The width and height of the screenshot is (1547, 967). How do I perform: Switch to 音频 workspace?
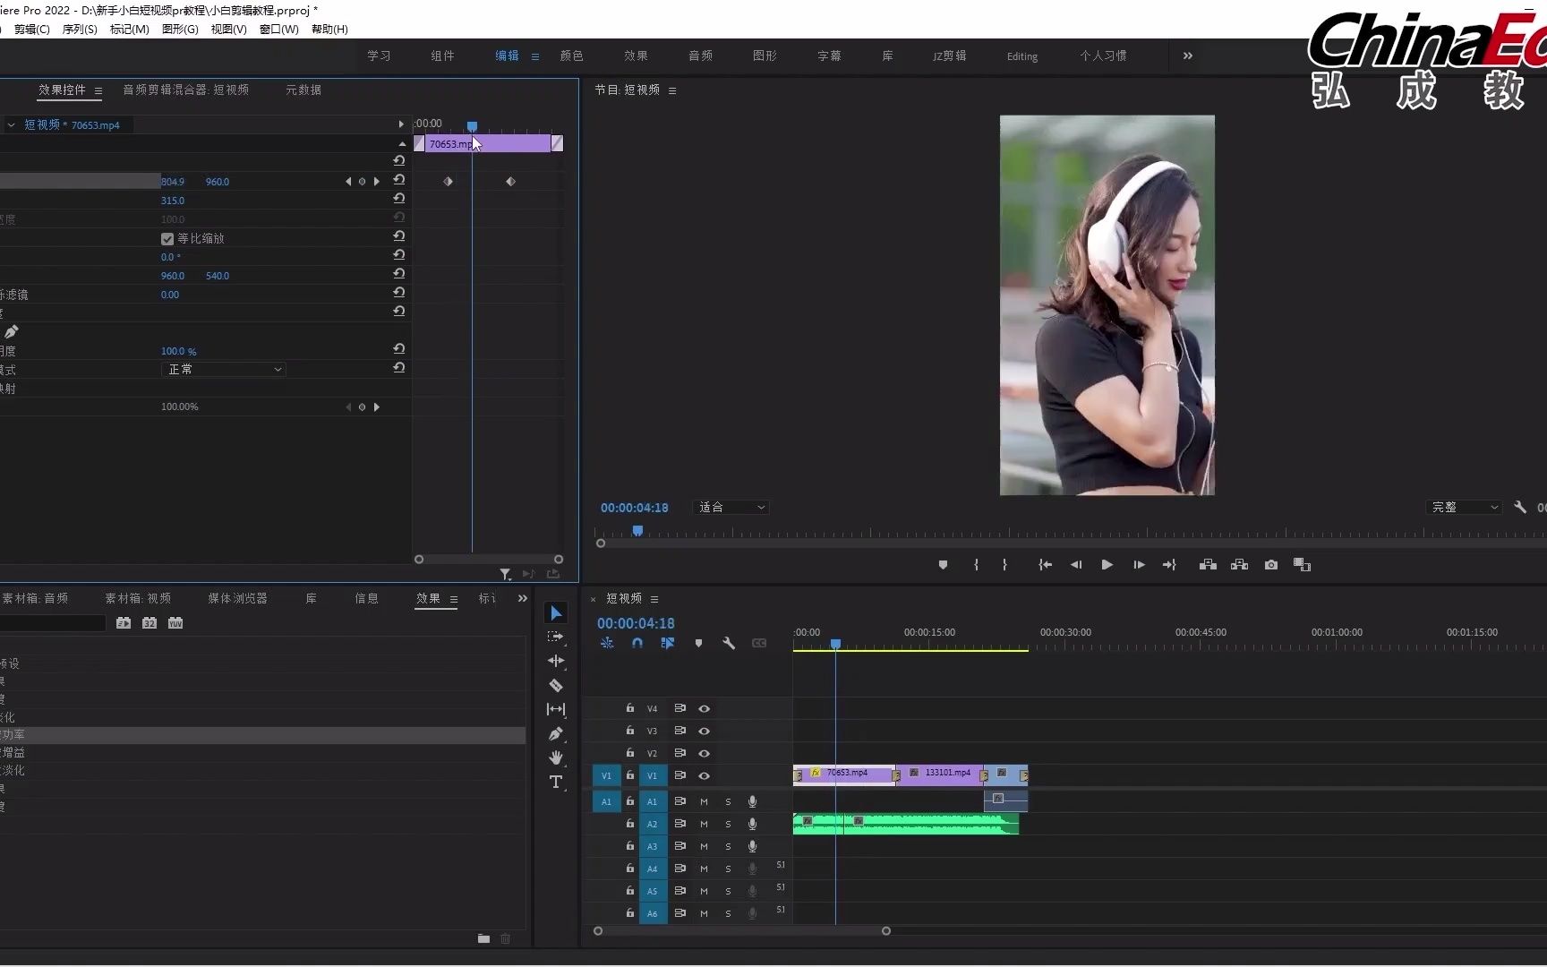[x=701, y=56]
